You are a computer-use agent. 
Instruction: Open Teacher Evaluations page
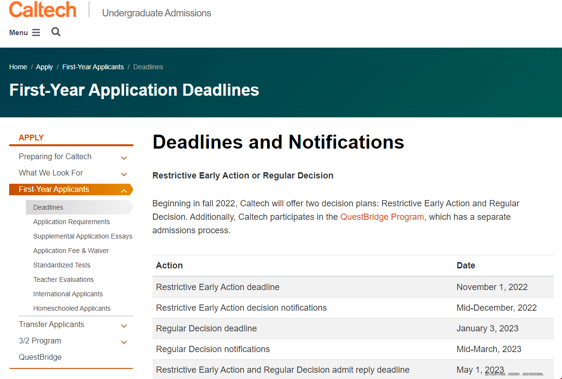64,279
